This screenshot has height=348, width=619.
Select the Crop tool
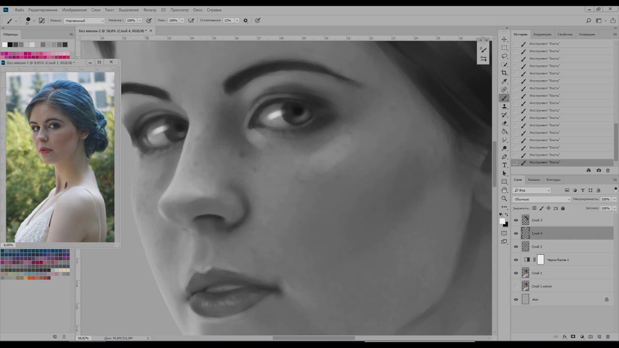tap(504, 73)
